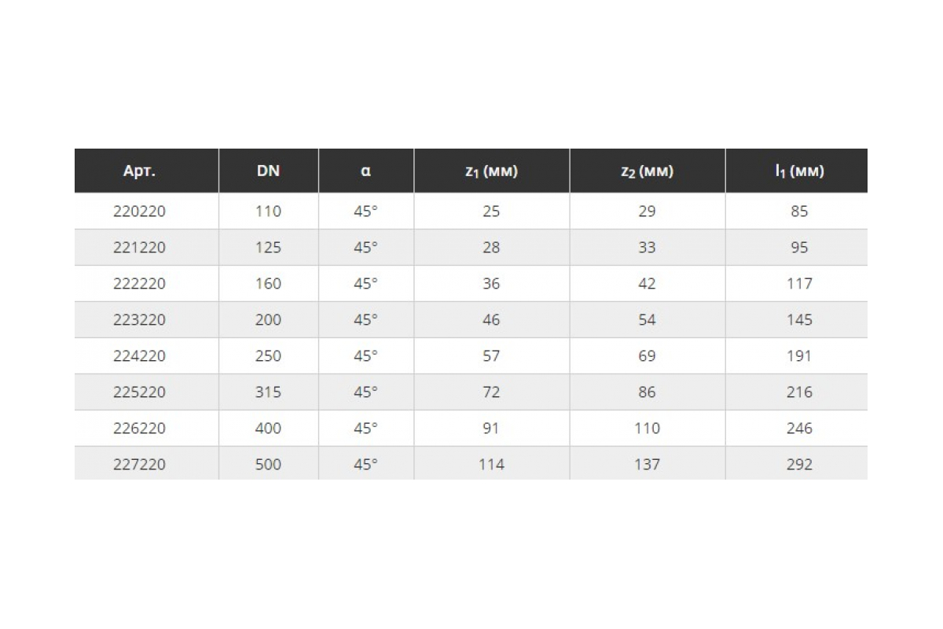The image size is (943, 629).
Task: Click article cell 224220
Action: [x=140, y=356]
